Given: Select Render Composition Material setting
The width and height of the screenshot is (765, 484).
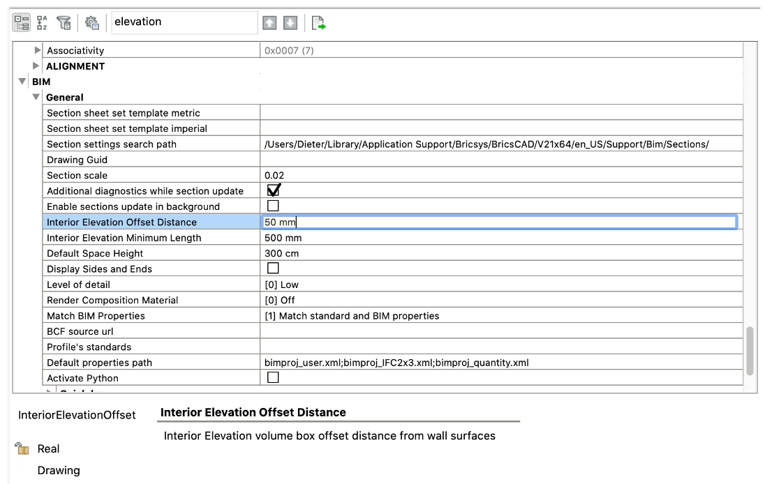Looking at the screenshot, I should tap(112, 301).
